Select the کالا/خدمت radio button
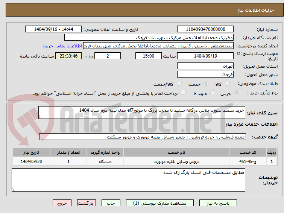The width and height of the screenshot is (284, 213). pos(179,84)
